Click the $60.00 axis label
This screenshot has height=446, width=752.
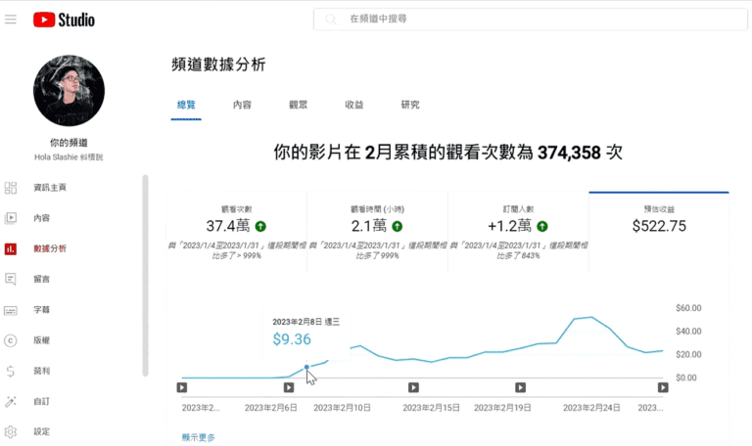(688, 308)
